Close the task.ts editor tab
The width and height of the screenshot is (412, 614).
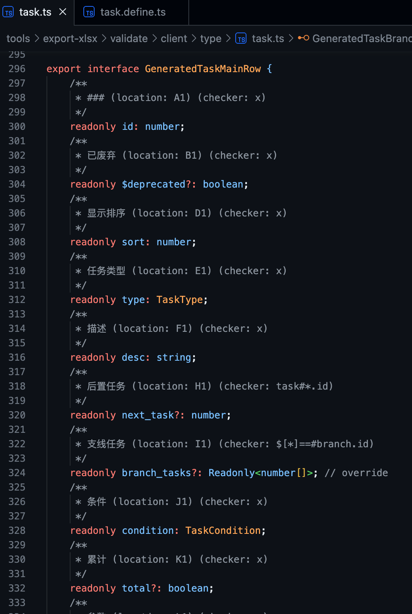click(63, 12)
